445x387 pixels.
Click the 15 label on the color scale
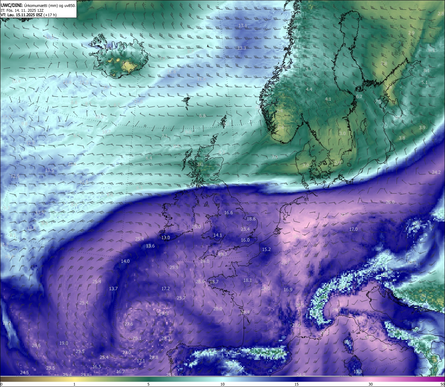pyautogui.click(x=297, y=384)
